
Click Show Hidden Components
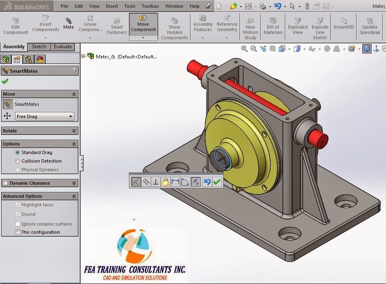point(175,29)
